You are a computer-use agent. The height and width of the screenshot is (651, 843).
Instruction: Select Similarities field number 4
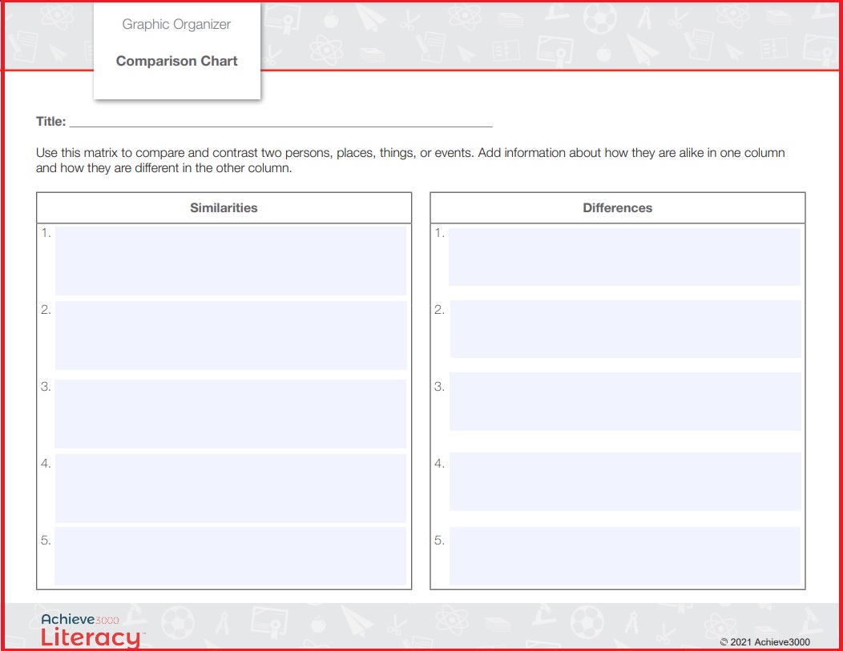[x=231, y=488]
